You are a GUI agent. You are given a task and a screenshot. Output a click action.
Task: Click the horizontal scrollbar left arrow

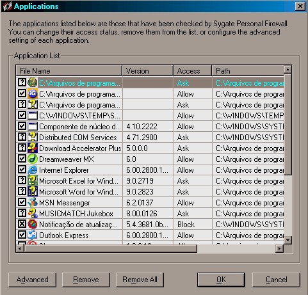click(x=20, y=248)
